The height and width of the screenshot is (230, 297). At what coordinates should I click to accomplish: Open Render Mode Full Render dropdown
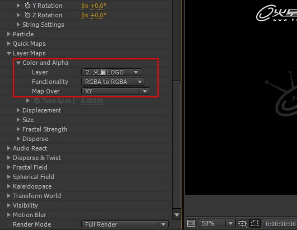[125, 224]
